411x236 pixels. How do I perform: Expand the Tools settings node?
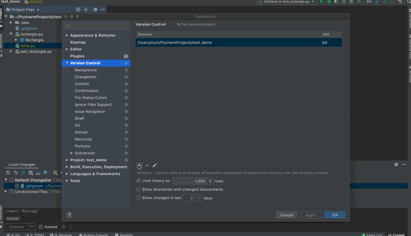pyautogui.click(x=67, y=181)
